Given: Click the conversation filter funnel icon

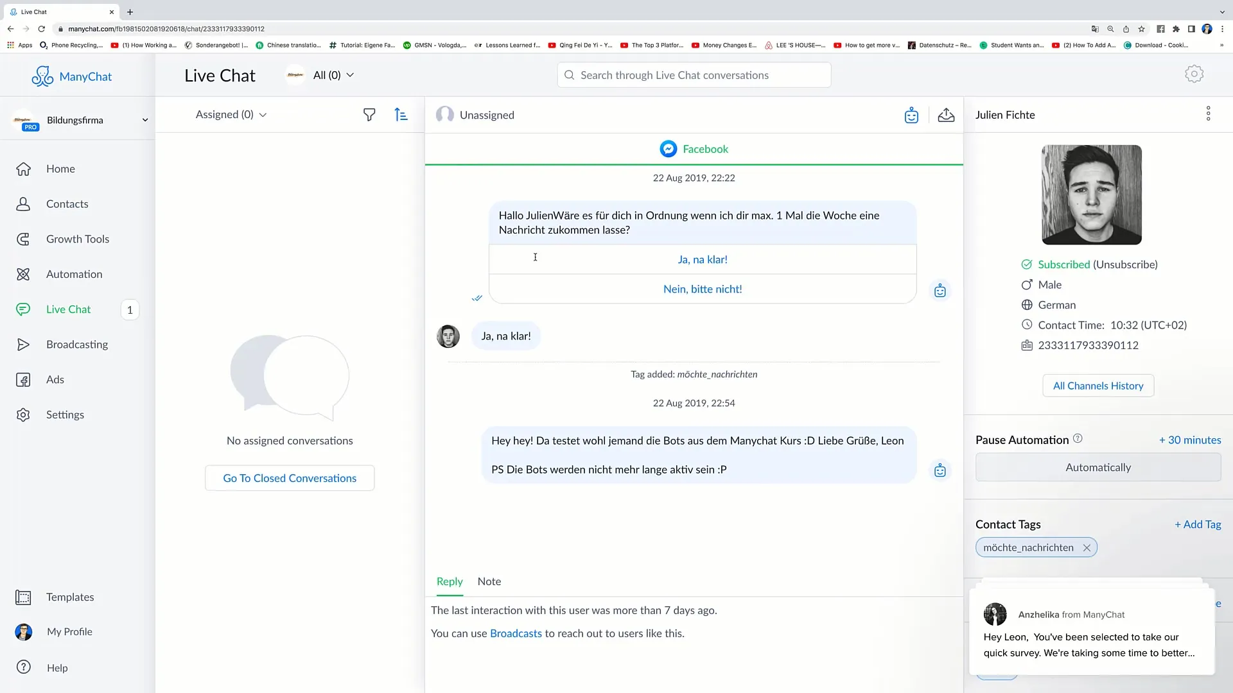Looking at the screenshot, I should pos(369,115).
